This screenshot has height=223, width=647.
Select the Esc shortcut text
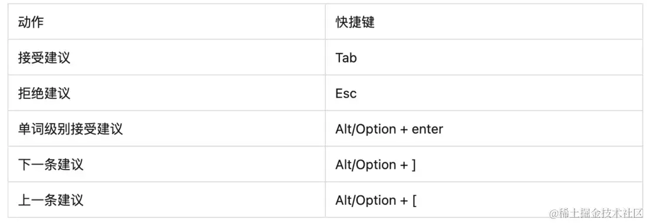[346, 93]
